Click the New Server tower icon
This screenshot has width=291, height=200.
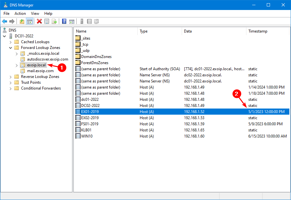[x=82, y=22]
